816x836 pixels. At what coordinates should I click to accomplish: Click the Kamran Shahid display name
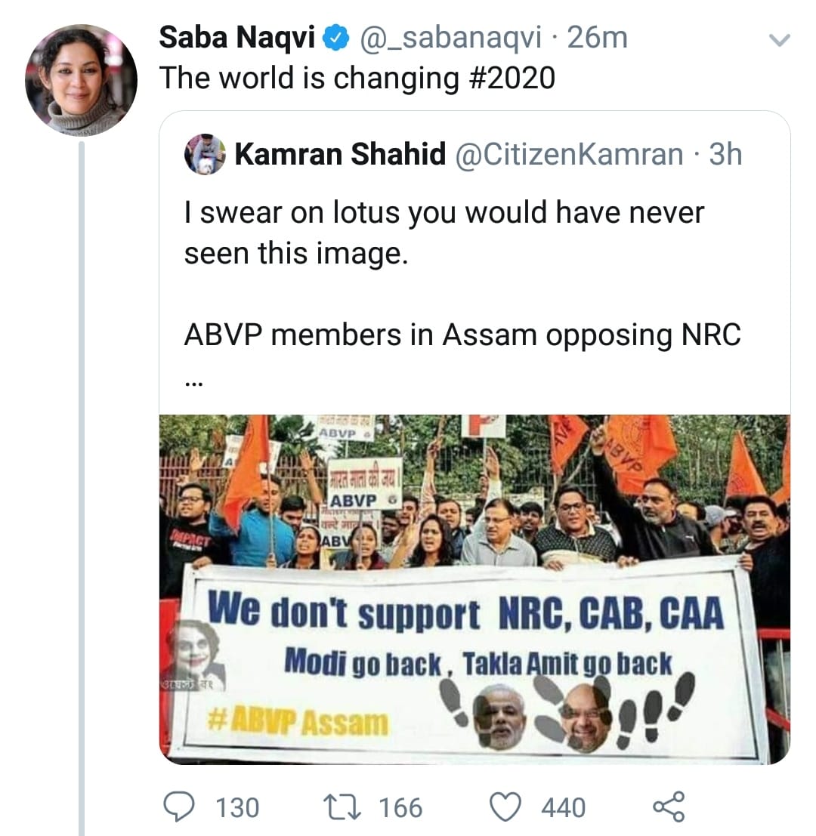340,154
